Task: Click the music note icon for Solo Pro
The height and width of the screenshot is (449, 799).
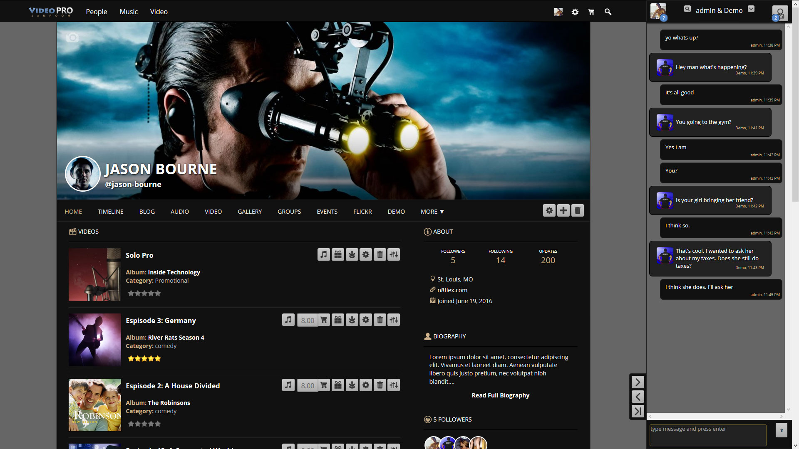Action: coord(324,254)
